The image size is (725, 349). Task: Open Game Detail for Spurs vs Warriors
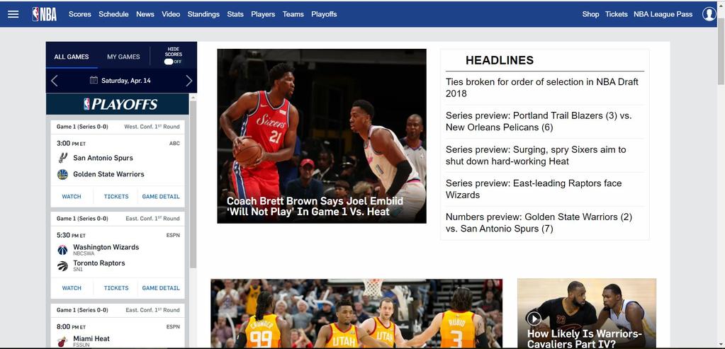click(x=161, y=197)
